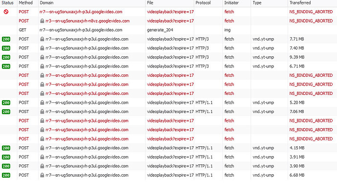Click the lock icon in the 9.39 MB row
The width and height of the screenshot is (337, 184).
[x=42, y=57]
